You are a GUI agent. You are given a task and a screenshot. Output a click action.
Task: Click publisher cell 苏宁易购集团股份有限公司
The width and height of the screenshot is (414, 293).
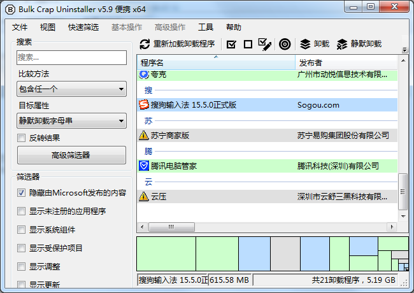(x=343, y=136)
